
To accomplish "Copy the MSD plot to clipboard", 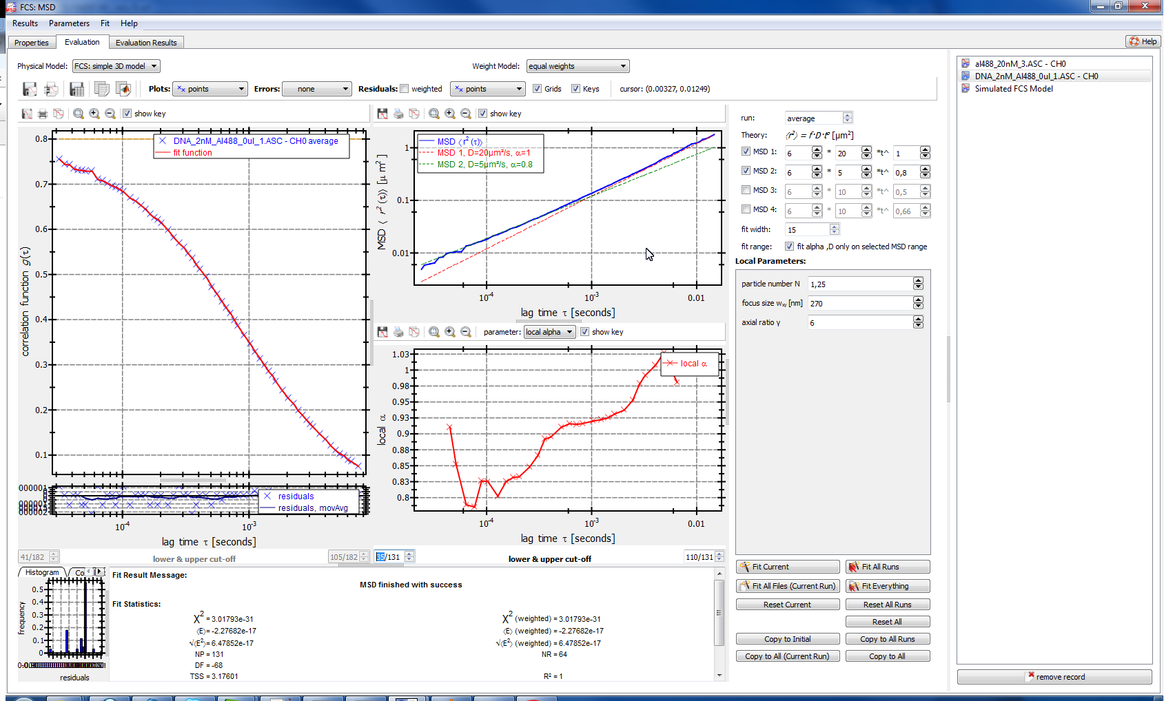I will 414,114.
